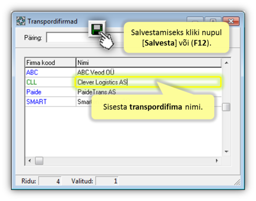Select the SMART firm code cell
The height and width of the screenshot is (201, 256).
pos(50,102)
